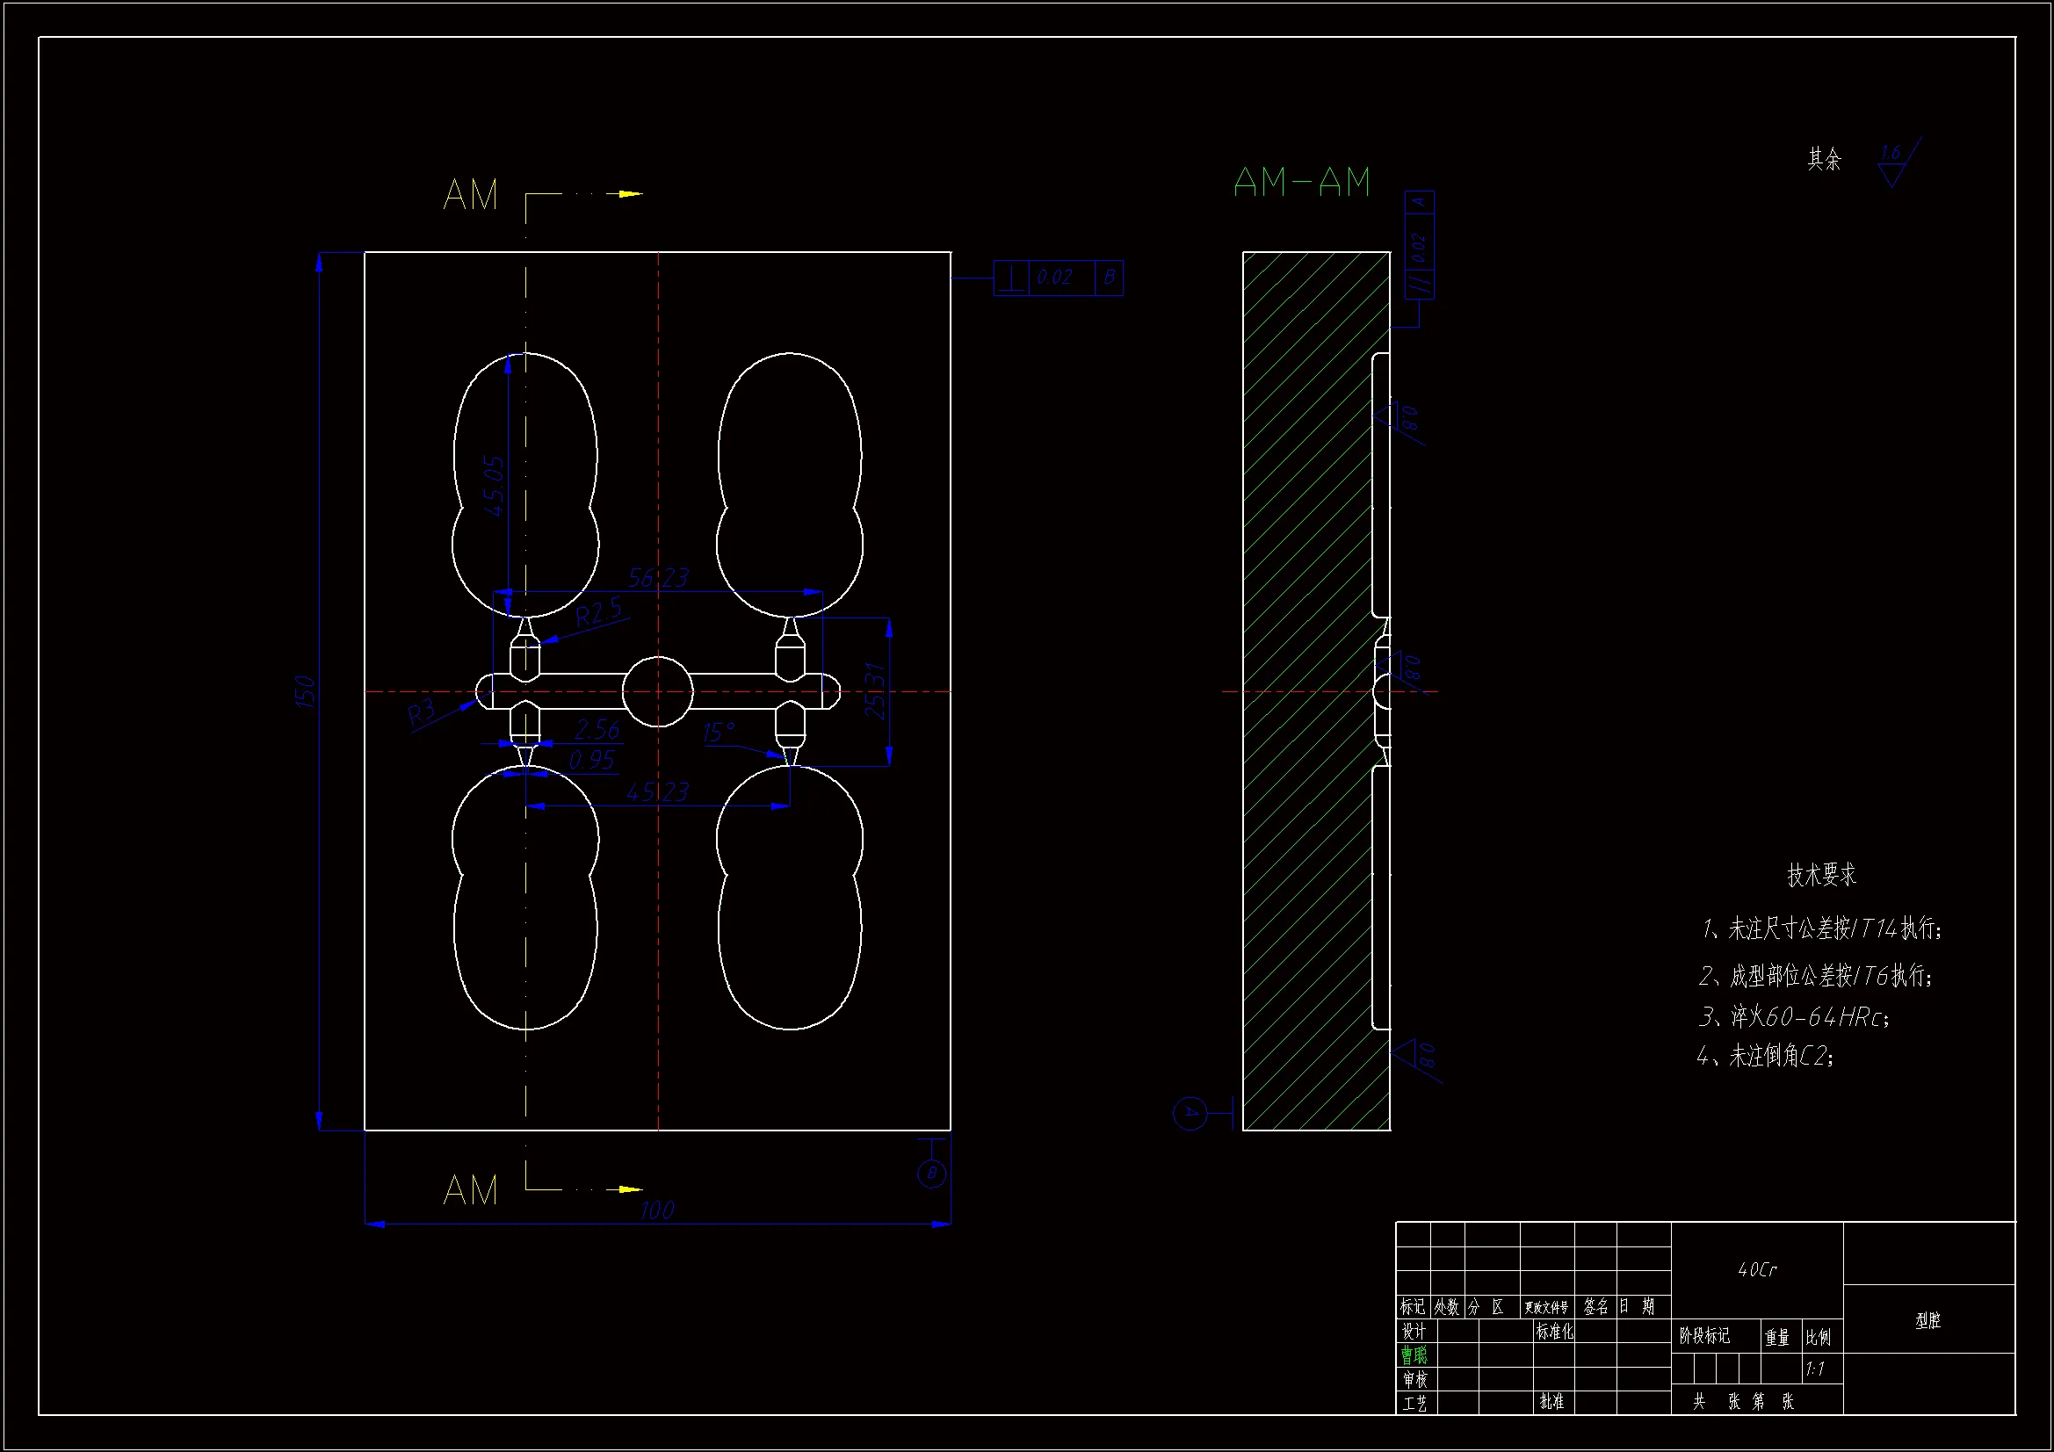Click the 1:1 scale value cell
2054x1452 pixels.
click(1815, 1369)
